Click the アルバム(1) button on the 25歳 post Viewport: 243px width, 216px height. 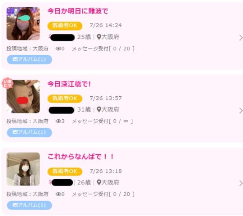click(29, 59)
